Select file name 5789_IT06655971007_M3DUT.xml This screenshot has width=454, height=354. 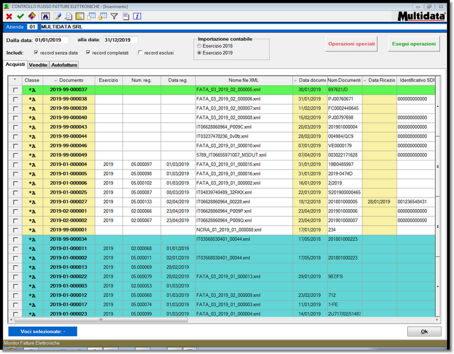[x=231, y=155]
